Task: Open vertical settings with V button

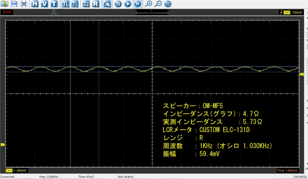Action: pos(45,4)
